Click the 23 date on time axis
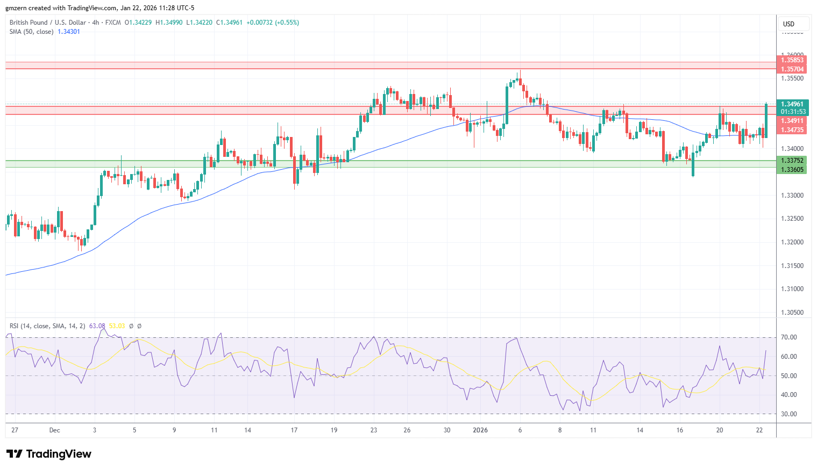Viewport: 817px width, 470px height. coord(374,430)
